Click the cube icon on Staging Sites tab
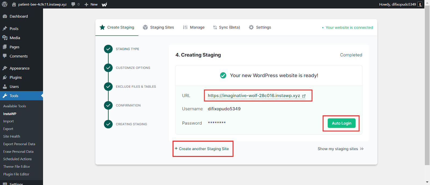Image resolution: width=430 pixels, height=185 pixels. coord(145,27)
